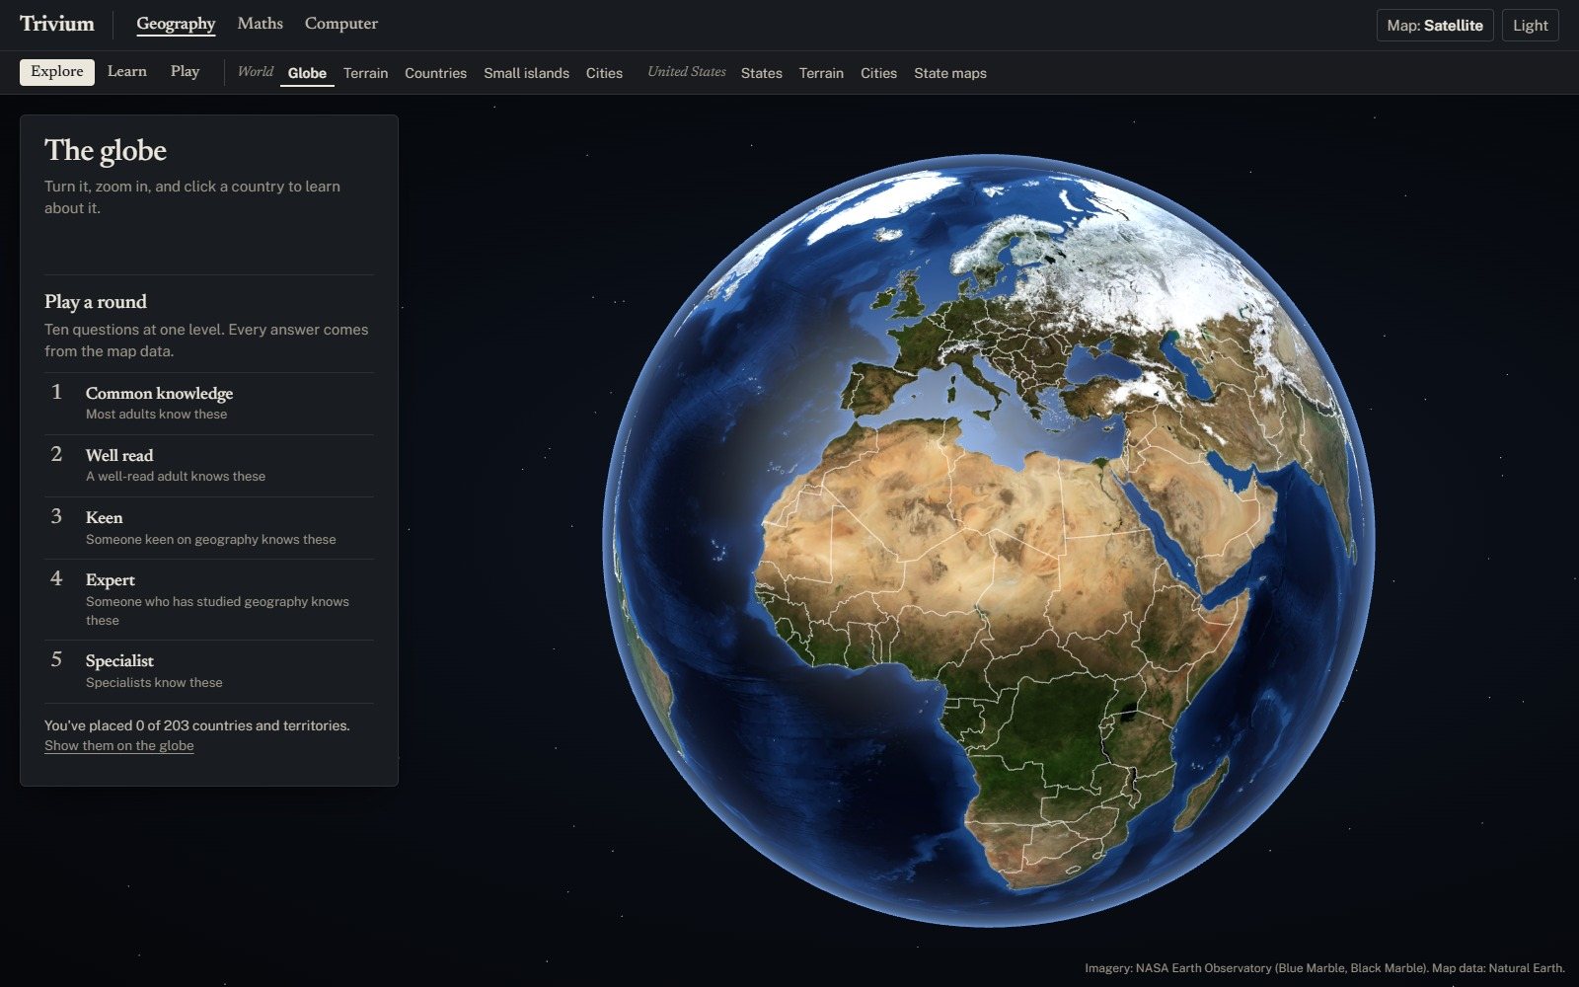
Task: Start level 3 Keen round
Action: [209, 528]
